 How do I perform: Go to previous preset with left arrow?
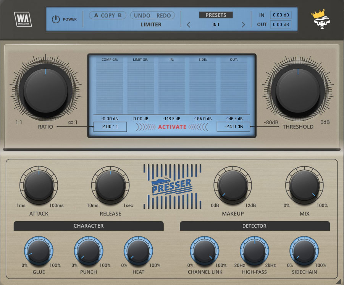(x=189, y=24)
